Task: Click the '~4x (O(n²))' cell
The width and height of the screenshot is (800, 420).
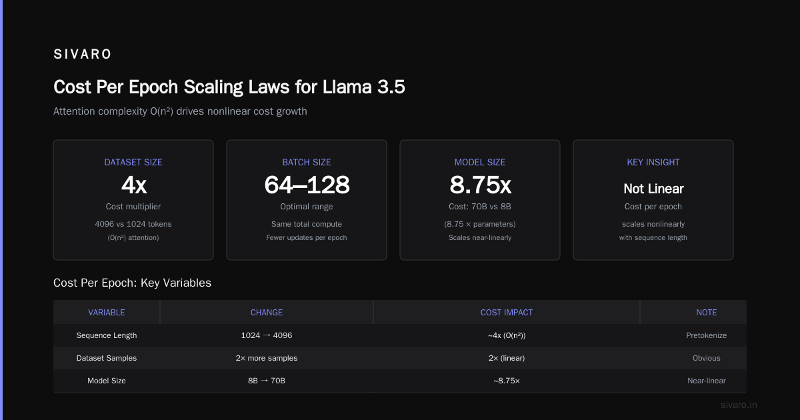Action: click(x=507, y=335)
